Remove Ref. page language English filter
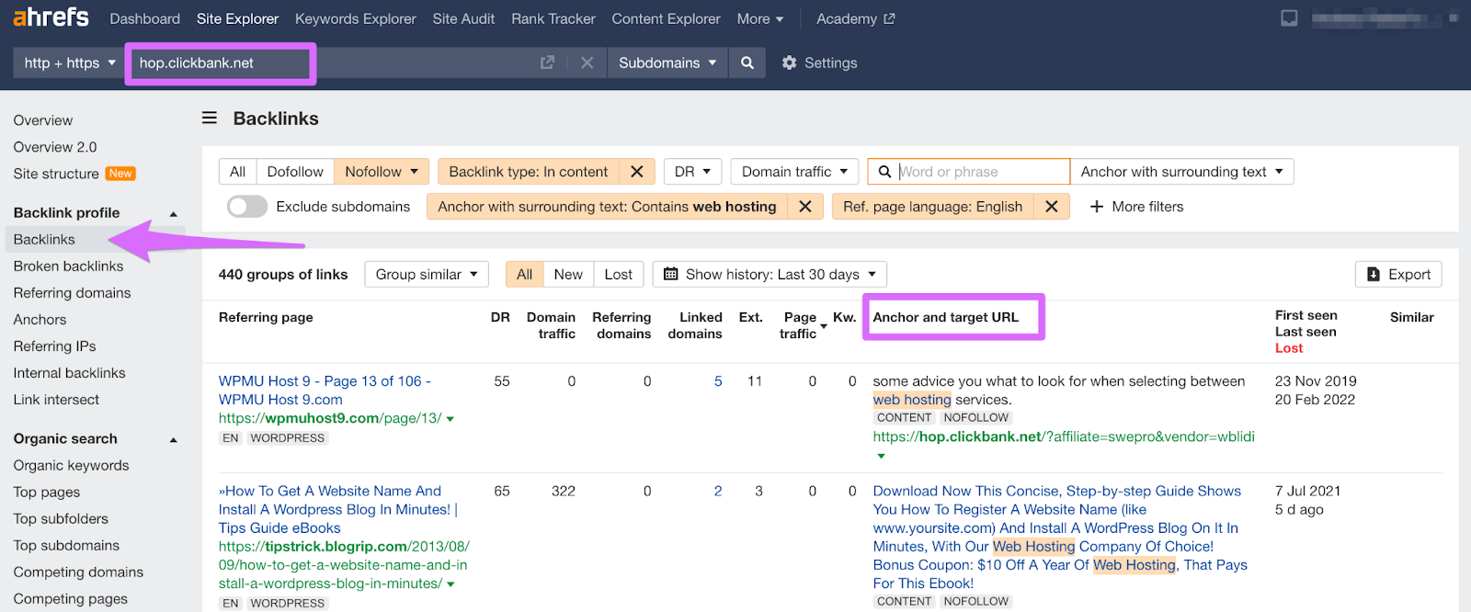Screen dimensions: 1471x612 pyautogui.click(x=1051, y=207)
